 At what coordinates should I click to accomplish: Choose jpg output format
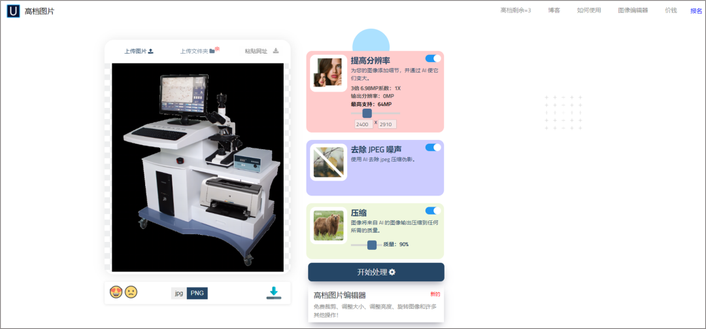click(x=178, y=293)
